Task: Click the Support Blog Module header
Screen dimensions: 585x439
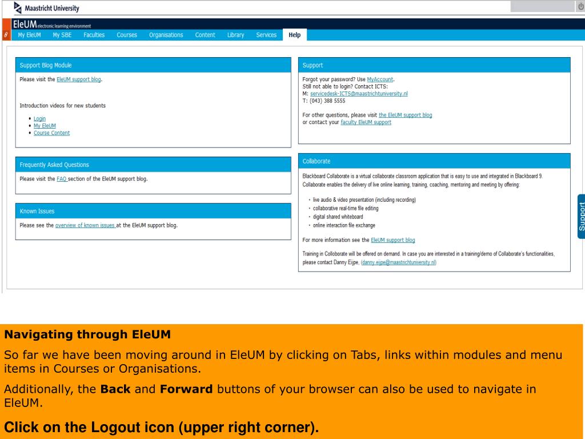Action: coord(153,65)
